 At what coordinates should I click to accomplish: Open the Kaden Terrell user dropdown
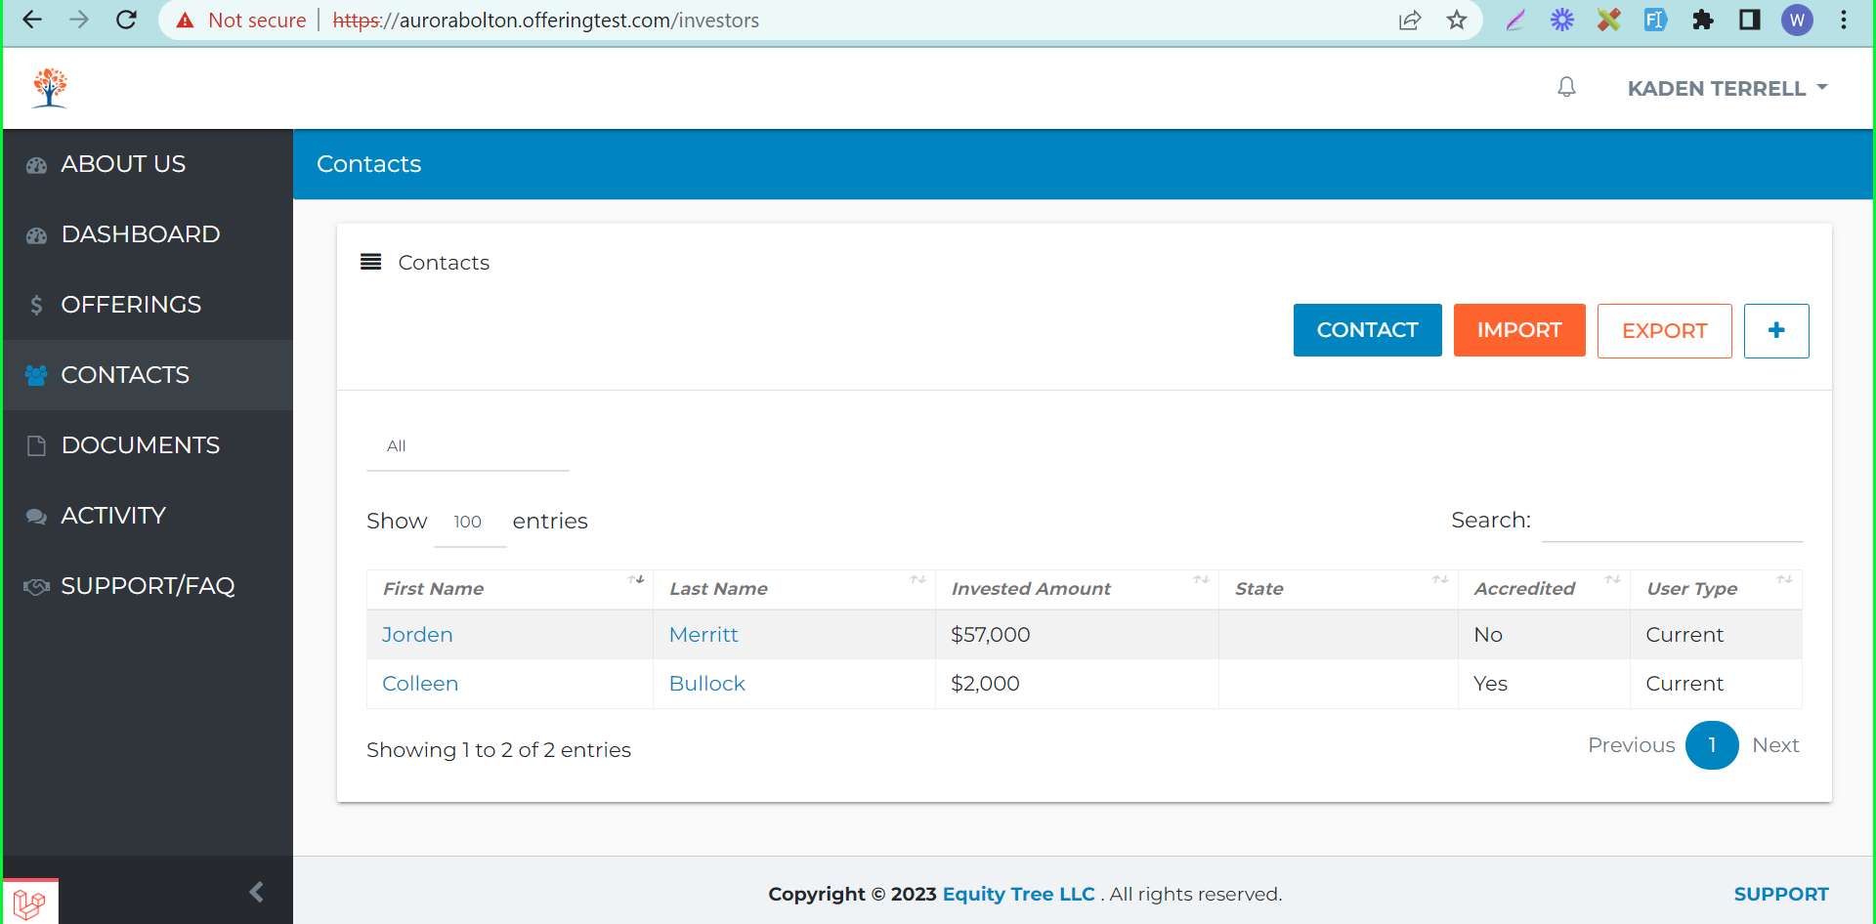(x=1727, y=89)
